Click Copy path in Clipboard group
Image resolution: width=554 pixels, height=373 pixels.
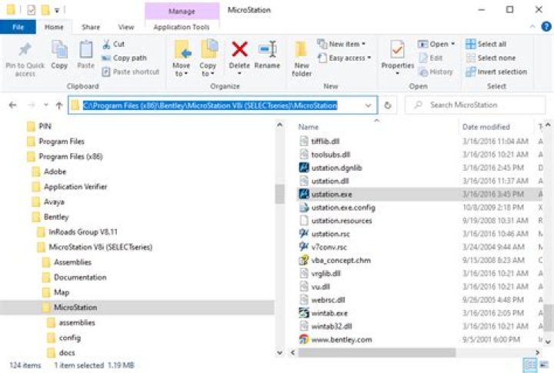coord(124,58)
